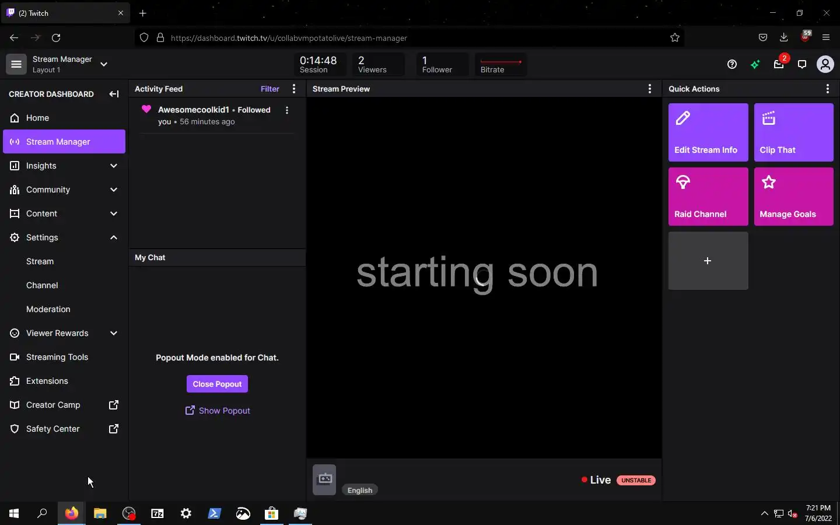Open the Pocket save icon

click(x=763, y=38)
